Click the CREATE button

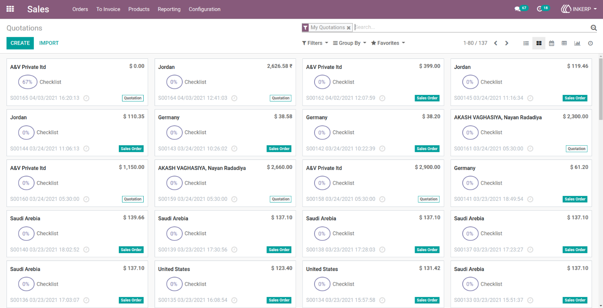click(x=20, y=43)
